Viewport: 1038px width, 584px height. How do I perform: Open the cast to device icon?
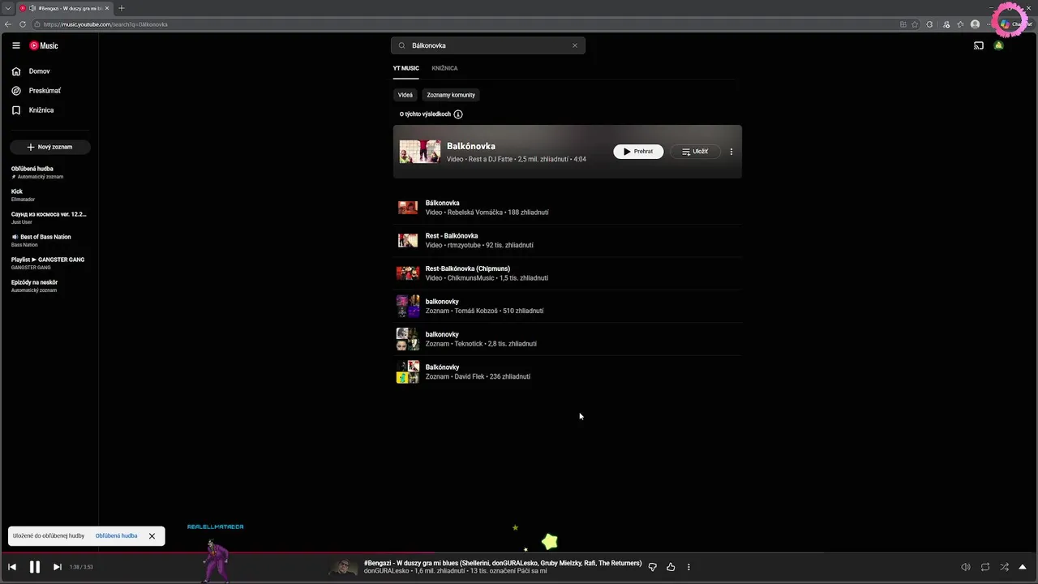click(x=979, y=45)
